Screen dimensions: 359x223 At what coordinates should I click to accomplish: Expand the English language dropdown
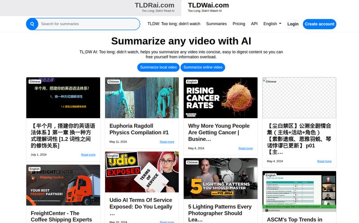(272, 24)
